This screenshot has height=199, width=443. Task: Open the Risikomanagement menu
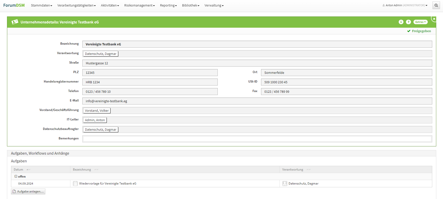click(139, 5)
